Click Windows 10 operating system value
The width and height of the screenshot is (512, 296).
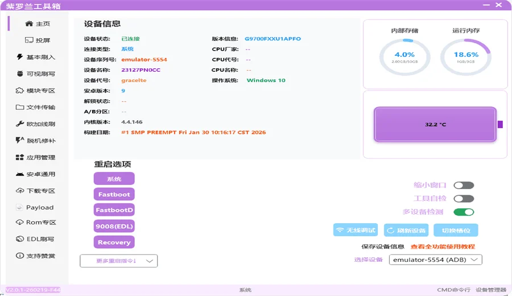coord(266,80)
